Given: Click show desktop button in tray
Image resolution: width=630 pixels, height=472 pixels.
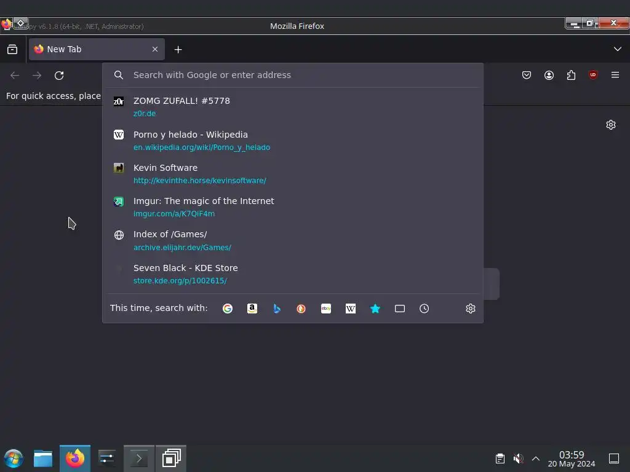Looking at the screenshot, I should click(x=614, y=458).
